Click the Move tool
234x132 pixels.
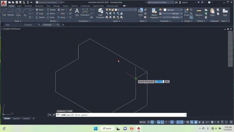point(39,10)
